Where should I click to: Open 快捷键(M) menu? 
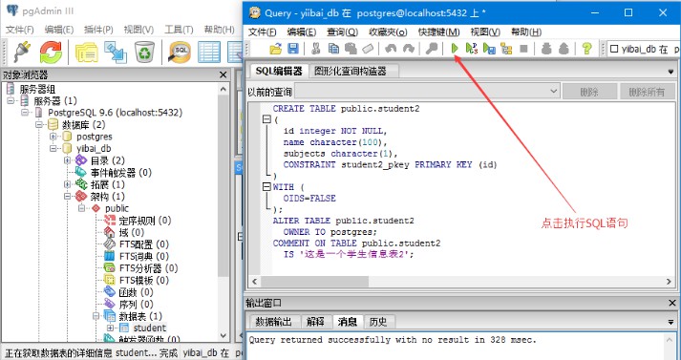(438, 32)
